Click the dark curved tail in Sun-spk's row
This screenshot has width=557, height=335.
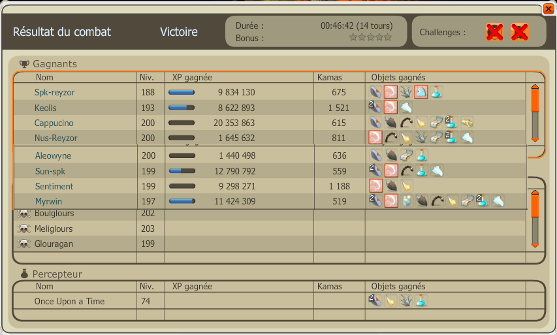click(406, 171)
